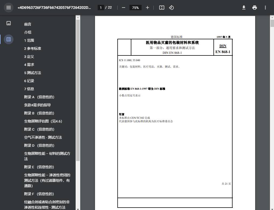Open the hamburger menu in the toolbar
Screen dimensions: 274x210
click(x=9, y=8)
